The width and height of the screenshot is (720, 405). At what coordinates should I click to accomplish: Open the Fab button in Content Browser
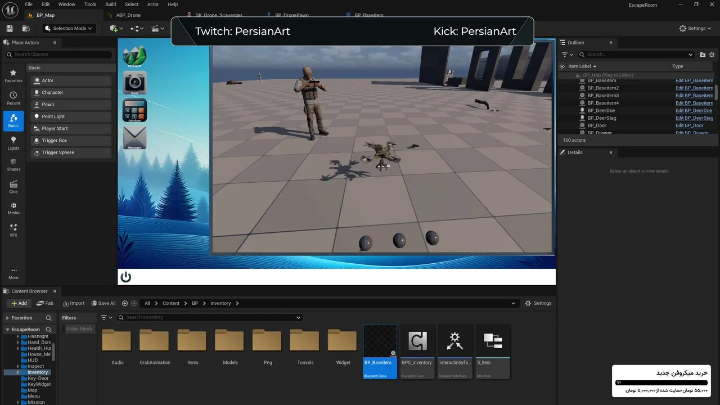pyautogui.click(x=46, y=303)
